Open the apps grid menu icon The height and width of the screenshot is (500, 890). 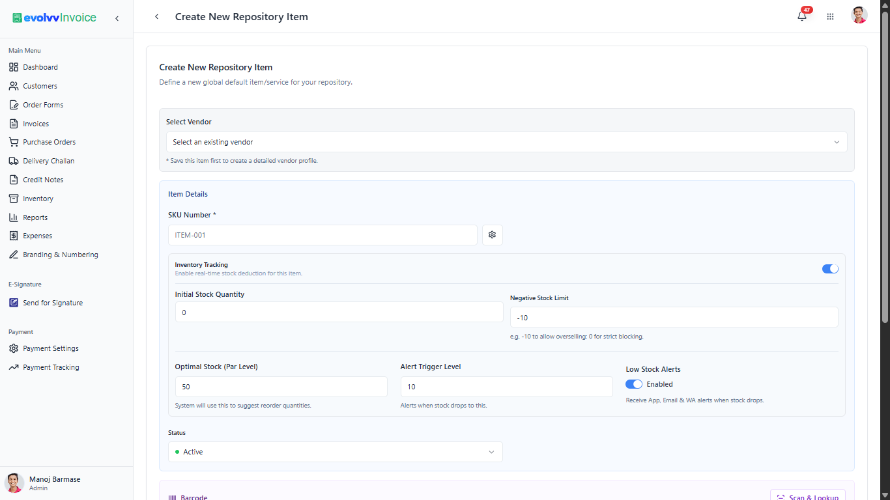click(830, 17)
